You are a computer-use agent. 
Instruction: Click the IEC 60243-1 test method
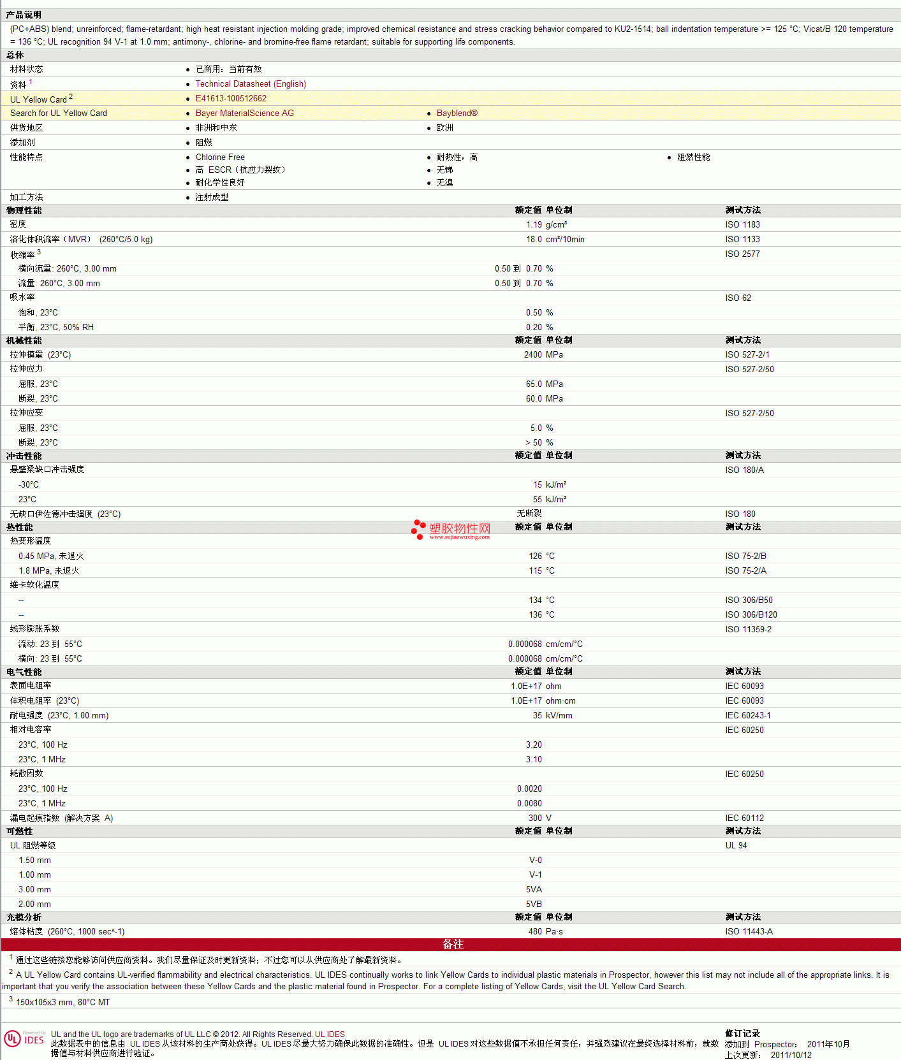tap(747, 715)
